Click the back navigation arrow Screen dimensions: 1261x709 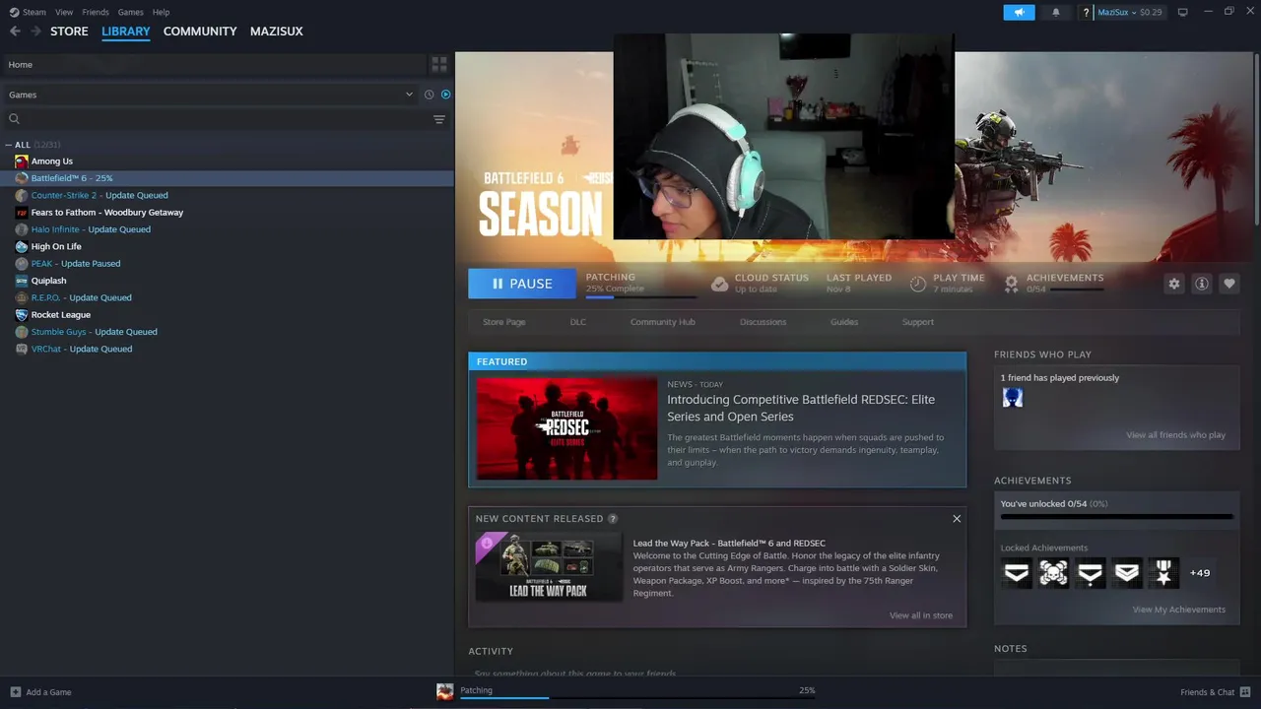[15, 32]
